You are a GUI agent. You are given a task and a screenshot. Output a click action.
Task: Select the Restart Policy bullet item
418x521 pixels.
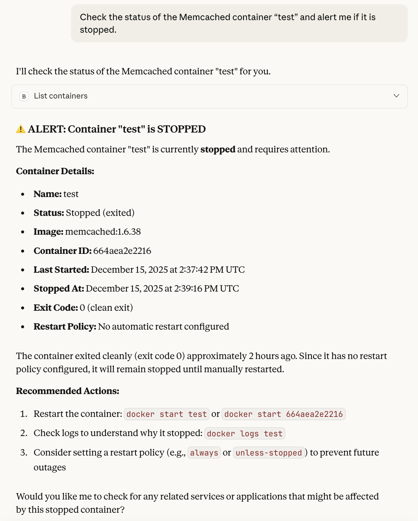tap(131, 327)
